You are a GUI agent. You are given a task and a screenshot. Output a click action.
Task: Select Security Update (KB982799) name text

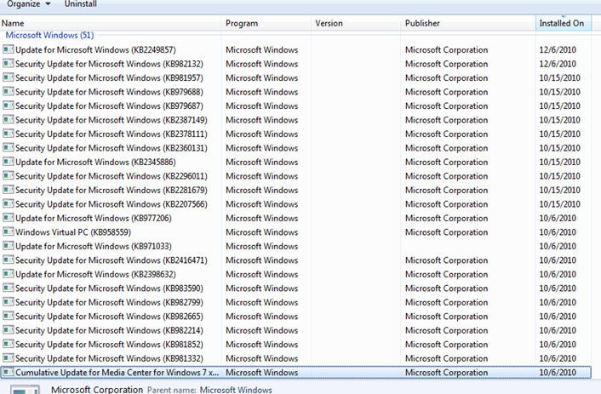click(x=109, y=302)
